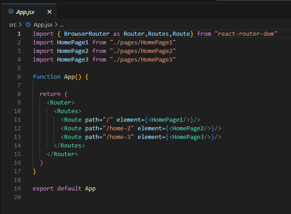Viewport: 291px width, 214px height.
Task: Expand the breadcrumb ellipsis symbol list
Action: (x=62, y=25)
